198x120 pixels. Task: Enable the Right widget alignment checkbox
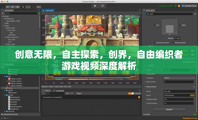coord(180,25)
